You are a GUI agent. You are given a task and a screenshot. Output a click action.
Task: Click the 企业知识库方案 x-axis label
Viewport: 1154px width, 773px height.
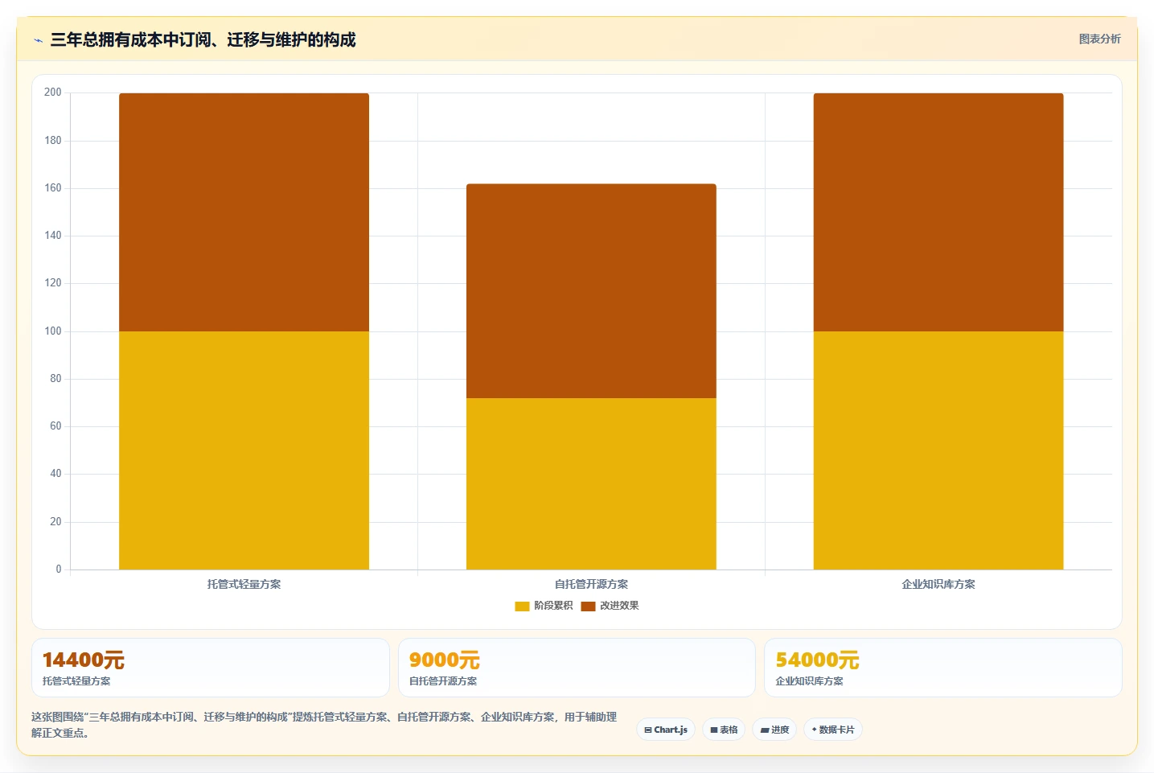tap(938, 584)
